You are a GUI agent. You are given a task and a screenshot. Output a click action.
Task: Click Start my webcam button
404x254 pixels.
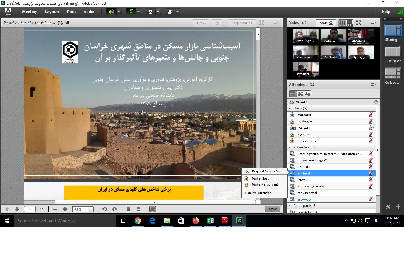click(326, 23)
